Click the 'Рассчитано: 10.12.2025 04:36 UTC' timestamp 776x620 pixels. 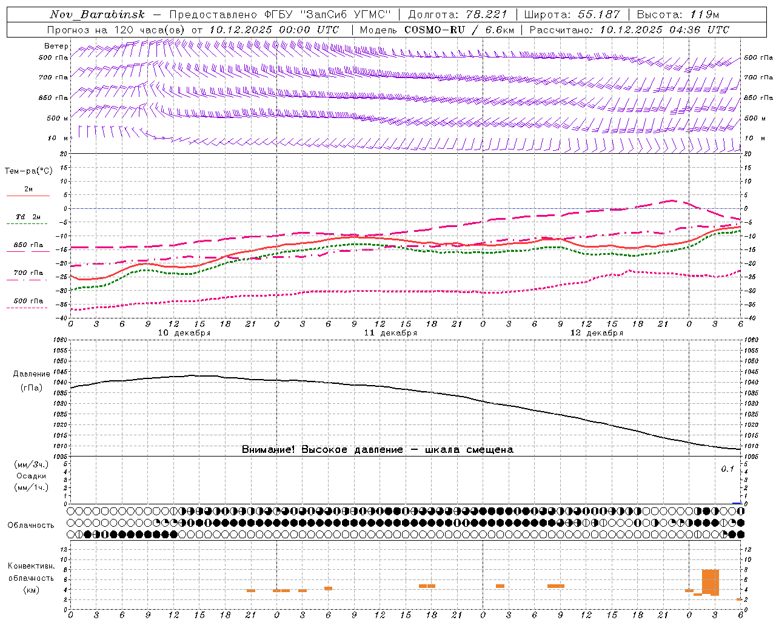(x=629, y=30)
